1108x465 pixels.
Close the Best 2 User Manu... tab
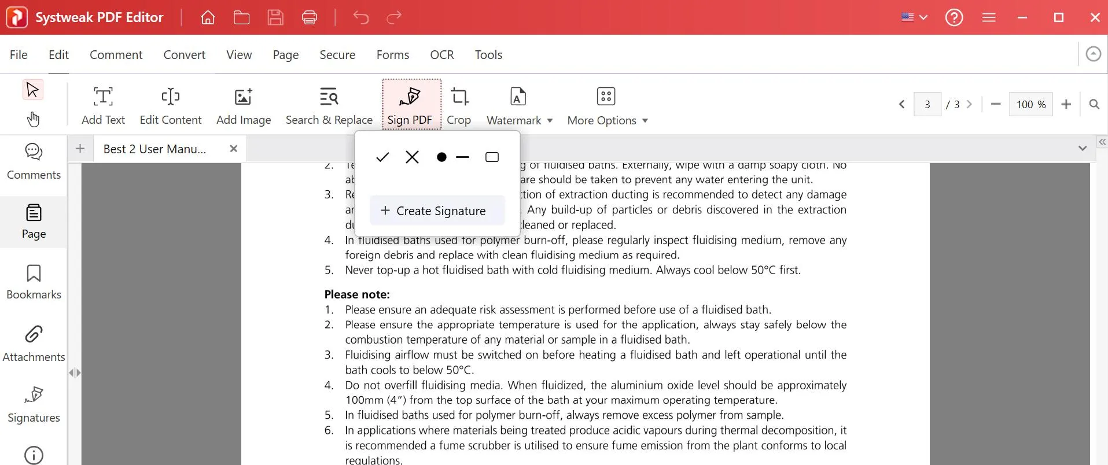pyautogui.click(x=234, y=149)
